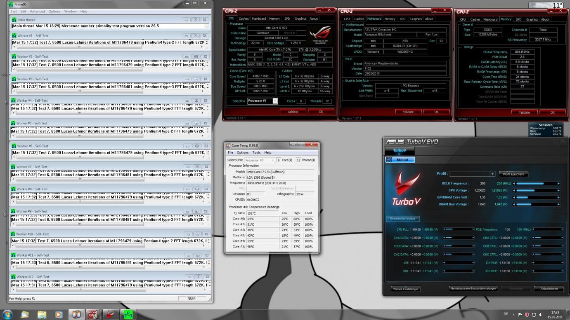Image resolution: width=570 pixels, height=320 pixels.
Task: Click Validate in the leftmost CPU-Z window
Action: pyautogui.click(x=293, y=112)
